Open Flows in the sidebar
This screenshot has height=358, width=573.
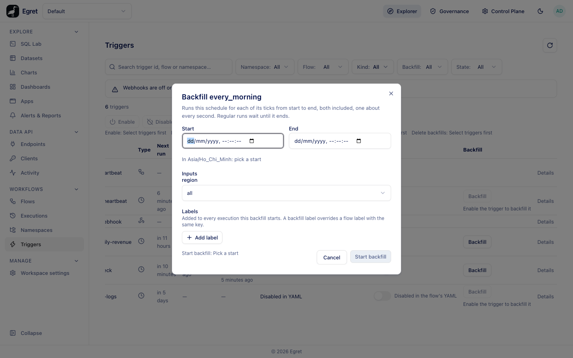tap(45, 202)
